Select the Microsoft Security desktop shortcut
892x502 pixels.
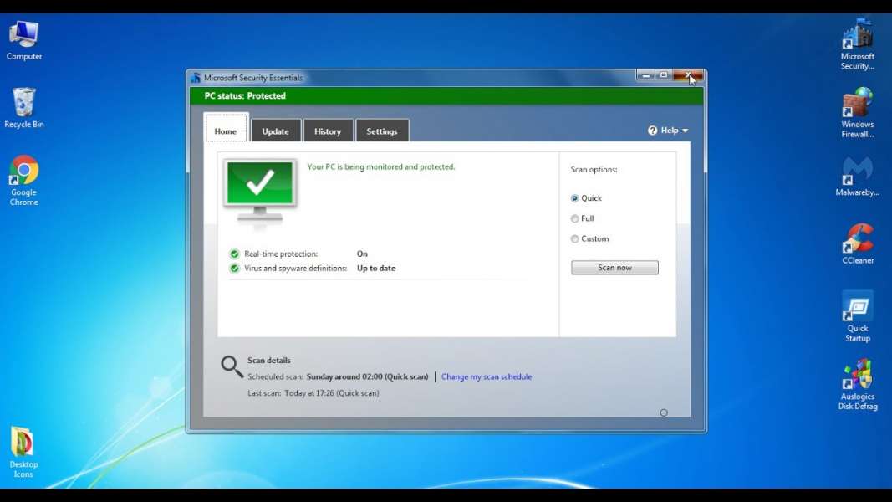857,44
